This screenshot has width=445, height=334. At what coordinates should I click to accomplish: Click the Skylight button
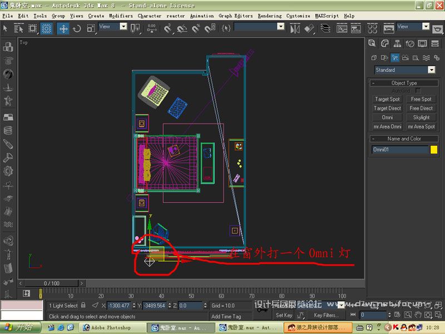click(x=421, y=117)
